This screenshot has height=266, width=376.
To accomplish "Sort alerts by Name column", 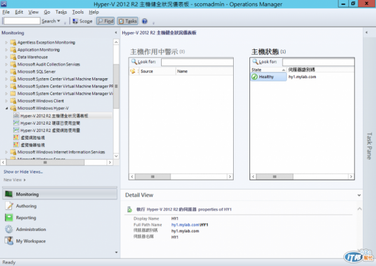I will pyautogui.click(x=204, y=71).
